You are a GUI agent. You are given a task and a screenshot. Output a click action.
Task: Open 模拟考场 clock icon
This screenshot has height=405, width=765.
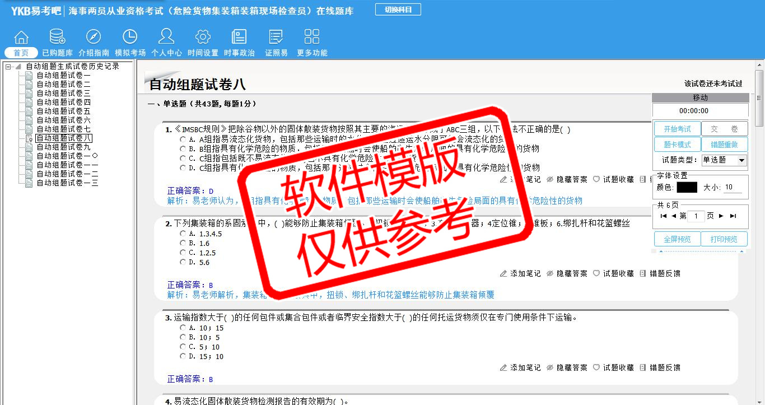coord(130,38)
